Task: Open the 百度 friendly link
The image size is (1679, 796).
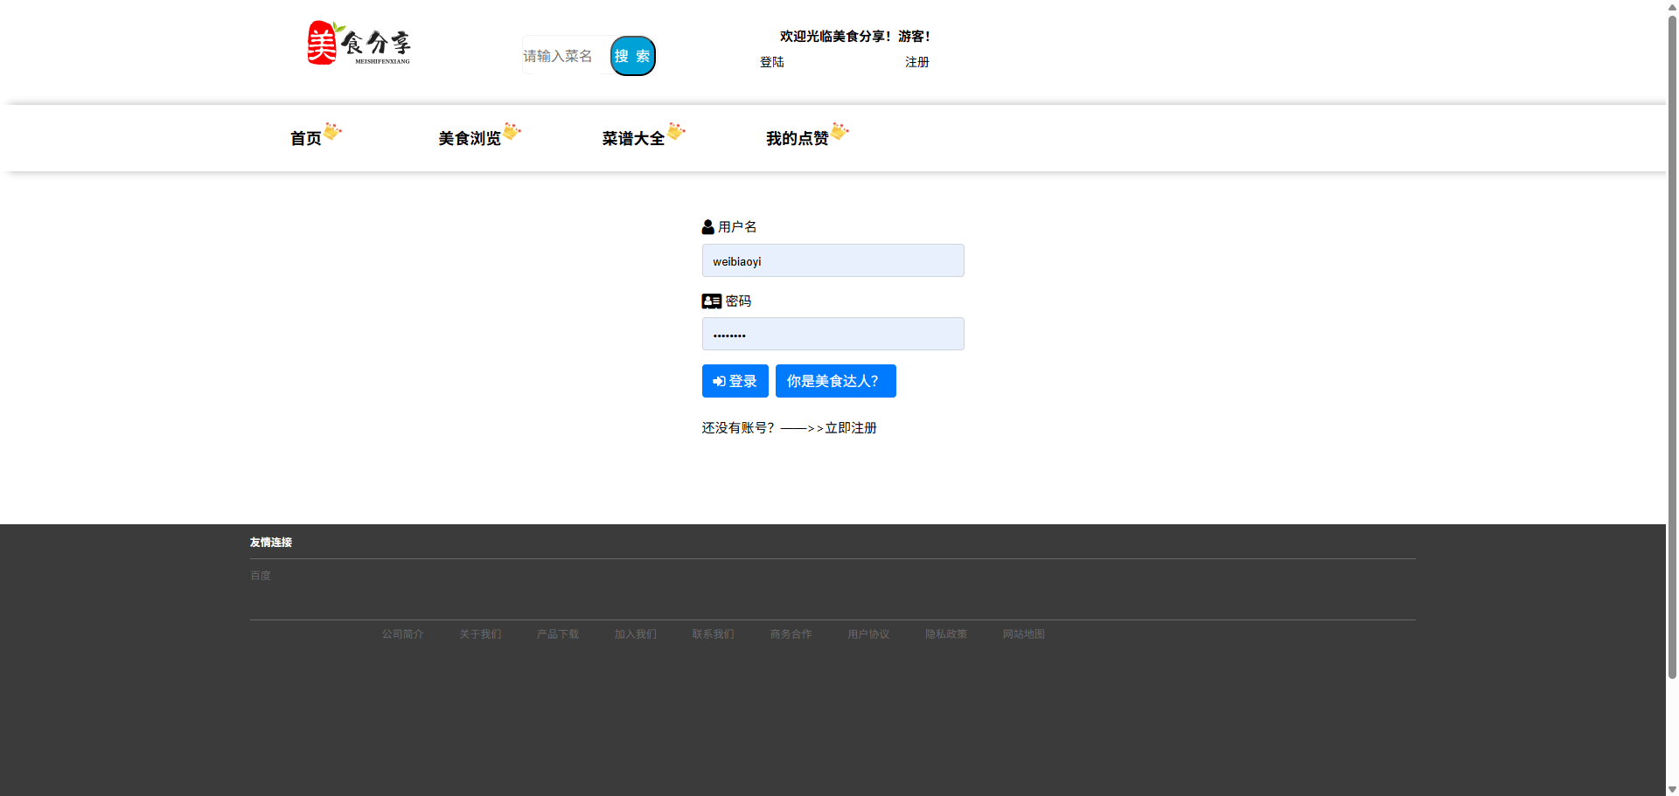Action: [x=261, y=576]
